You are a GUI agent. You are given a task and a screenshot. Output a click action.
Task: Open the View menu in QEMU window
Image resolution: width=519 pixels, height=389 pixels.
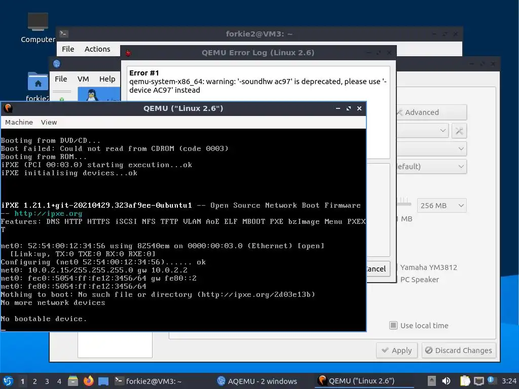pyautogui.click(x=49, y=122)
